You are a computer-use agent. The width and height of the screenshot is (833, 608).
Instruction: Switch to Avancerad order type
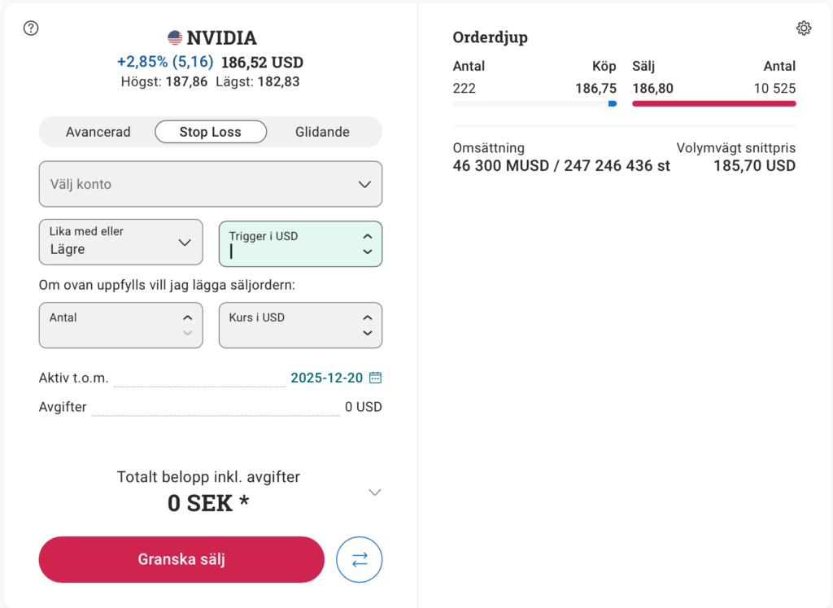(x=98, y=132)
